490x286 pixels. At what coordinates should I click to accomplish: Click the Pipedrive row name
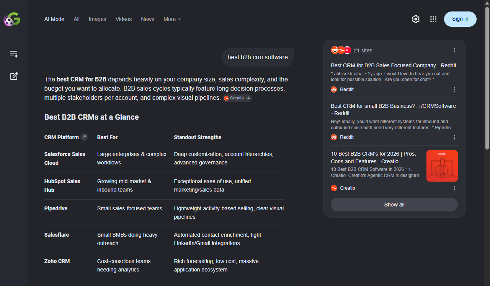56,208
